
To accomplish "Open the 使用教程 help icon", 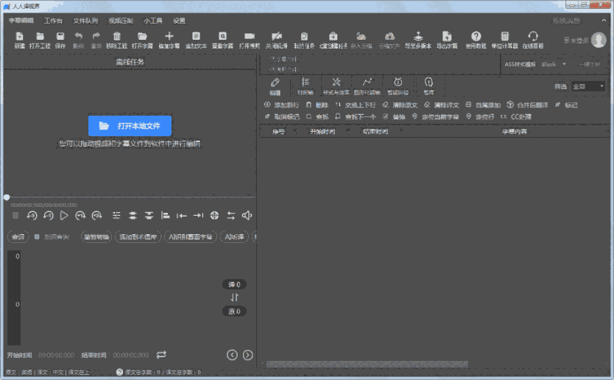I will coord(476,38).
